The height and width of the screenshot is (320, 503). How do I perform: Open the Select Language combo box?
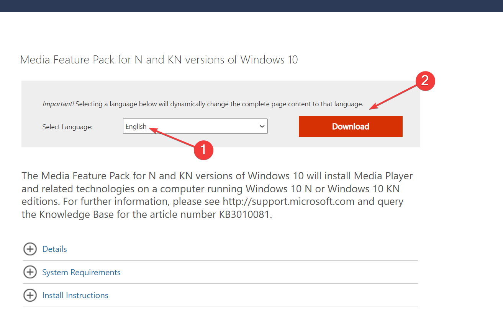(195, 126)
